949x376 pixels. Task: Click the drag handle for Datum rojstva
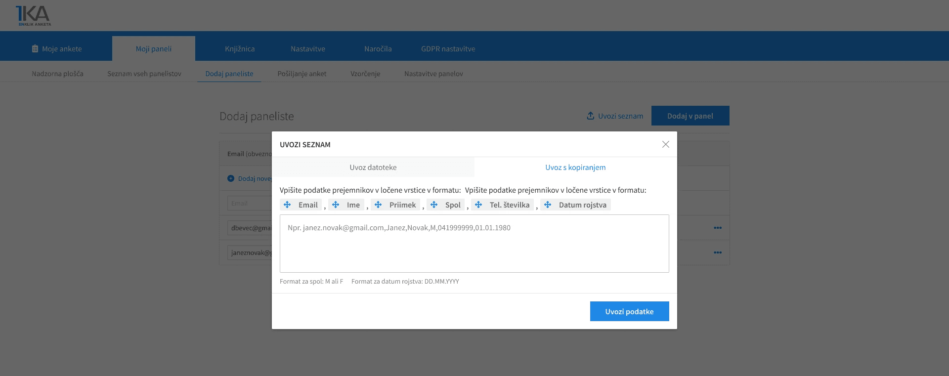pyautogui.click(x=548, y=205)
